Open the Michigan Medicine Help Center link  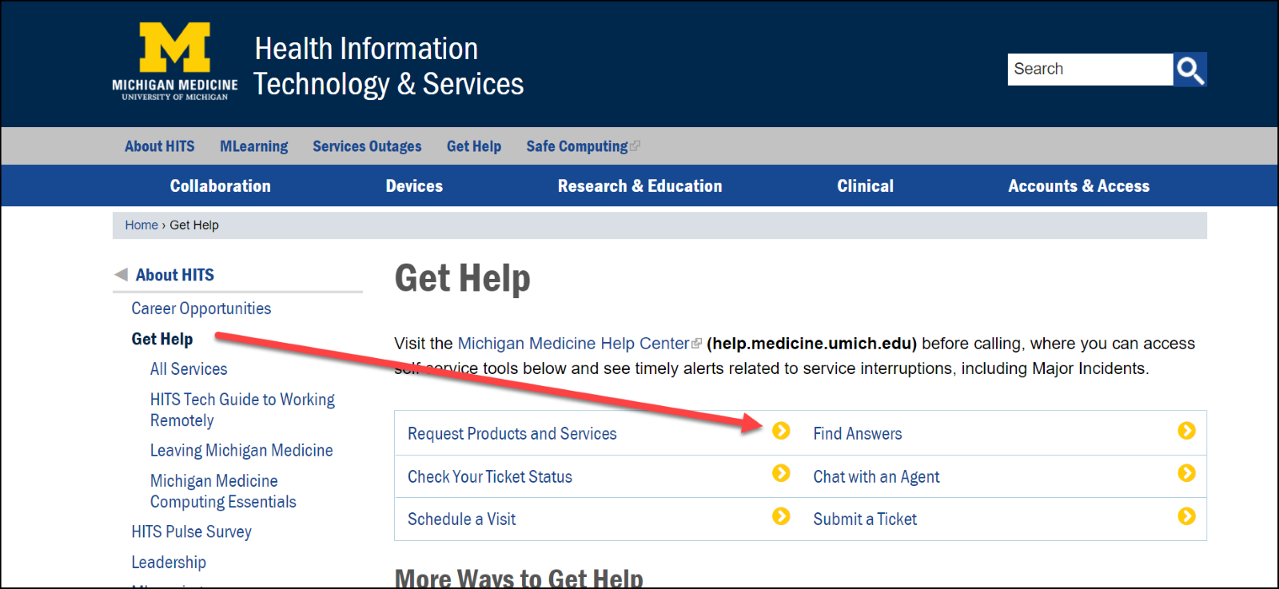click(x=573, y=344)
